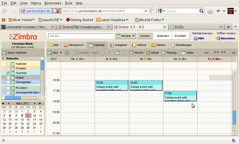Screen dimensions: 239x144
Task: Click the refresh calendar icon
Action: (67, 53)
